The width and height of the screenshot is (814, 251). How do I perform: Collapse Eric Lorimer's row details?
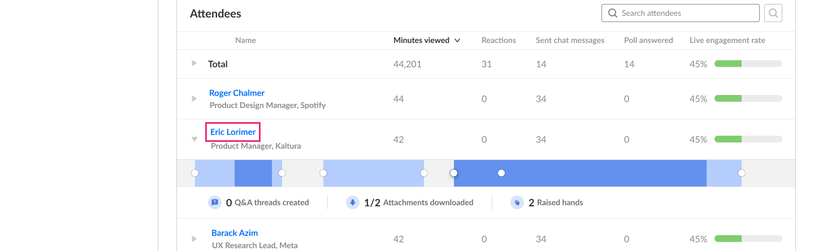pyautogui.click(x=194, y=139)
